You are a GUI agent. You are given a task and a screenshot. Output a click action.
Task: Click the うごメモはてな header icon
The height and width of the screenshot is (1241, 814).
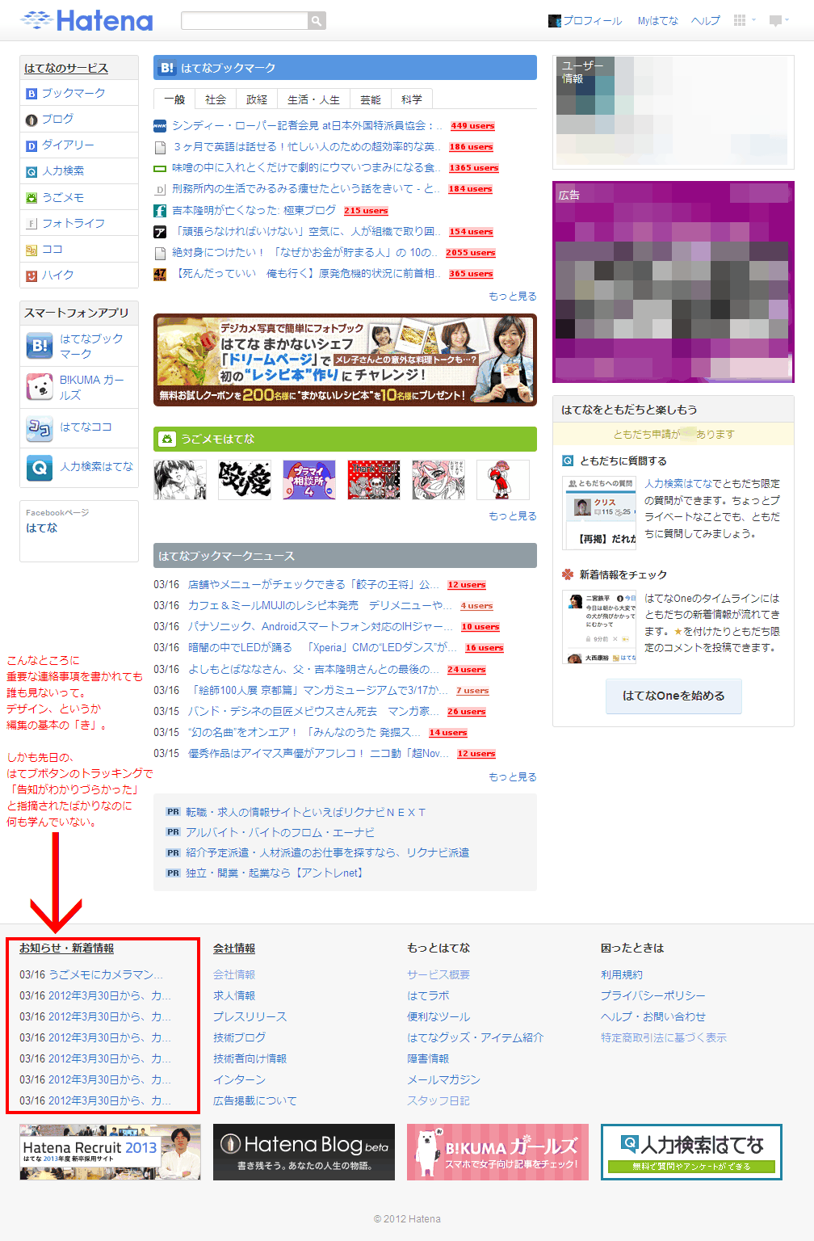(x=166, y=439)
